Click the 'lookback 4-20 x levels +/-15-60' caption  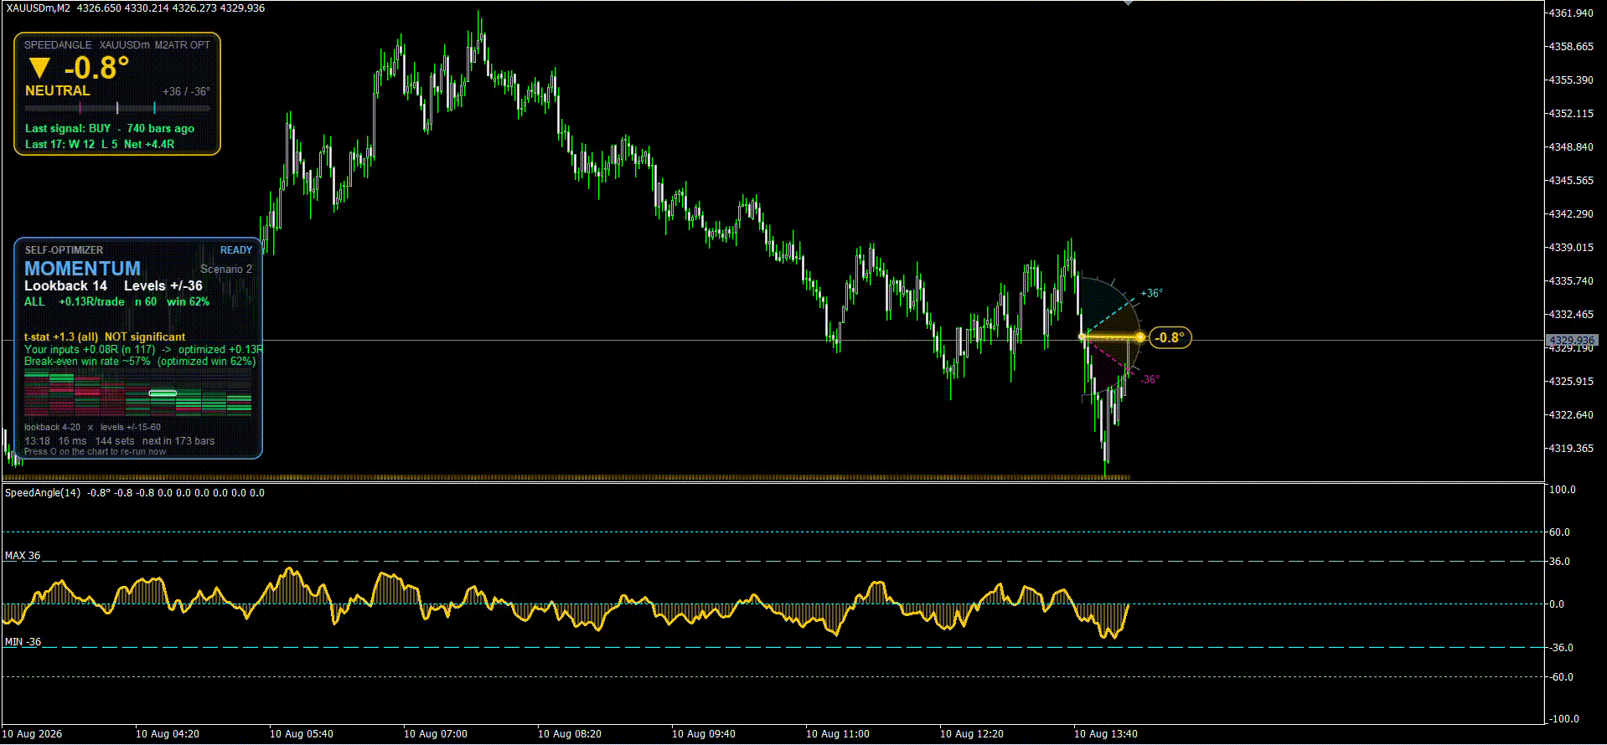coord(92,427)
